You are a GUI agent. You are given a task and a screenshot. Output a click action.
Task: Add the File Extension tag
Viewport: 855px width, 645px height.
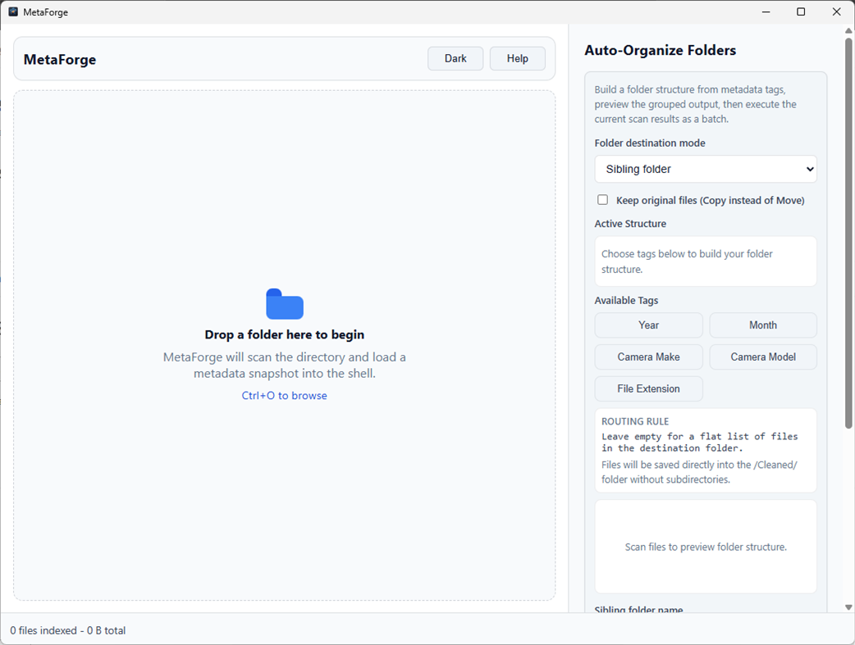click(x=648, y=388)
